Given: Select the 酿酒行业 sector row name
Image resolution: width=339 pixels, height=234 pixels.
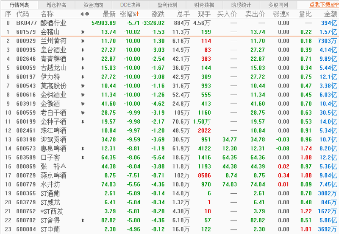Looking at the screenshot, I should 53,23.
